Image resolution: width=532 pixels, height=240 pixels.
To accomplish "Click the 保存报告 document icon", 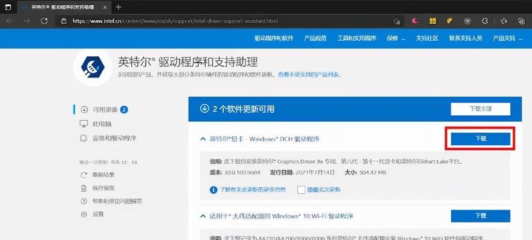I will point(84,188).
